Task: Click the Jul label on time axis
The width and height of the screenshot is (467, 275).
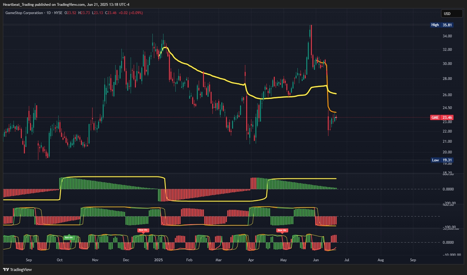Action: tap(347, 260)
